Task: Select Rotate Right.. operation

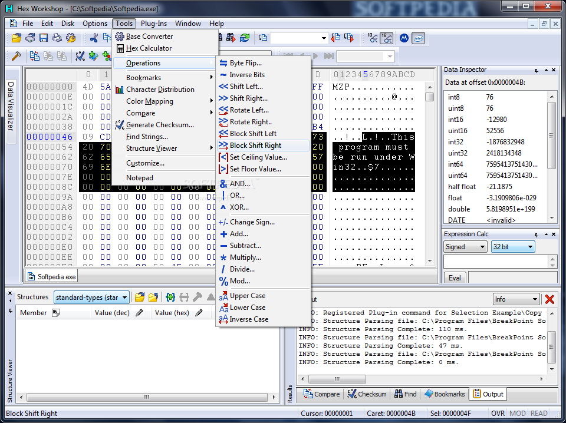Action: coord(264,122)
